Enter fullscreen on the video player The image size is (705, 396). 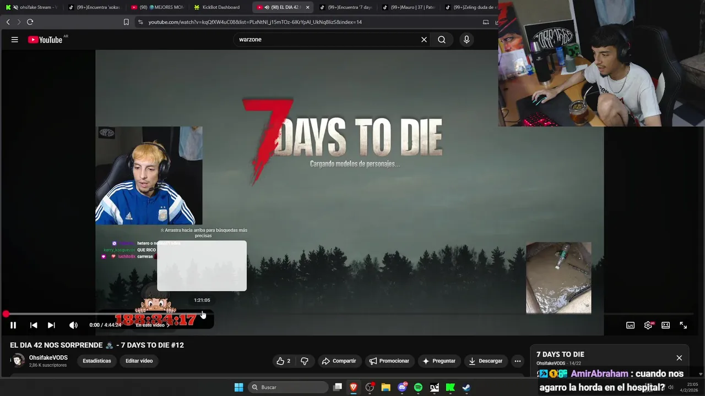[x=684, y=325]
